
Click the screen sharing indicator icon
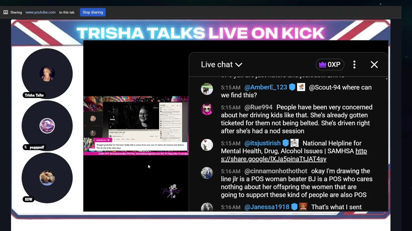(x=6, y=12)
